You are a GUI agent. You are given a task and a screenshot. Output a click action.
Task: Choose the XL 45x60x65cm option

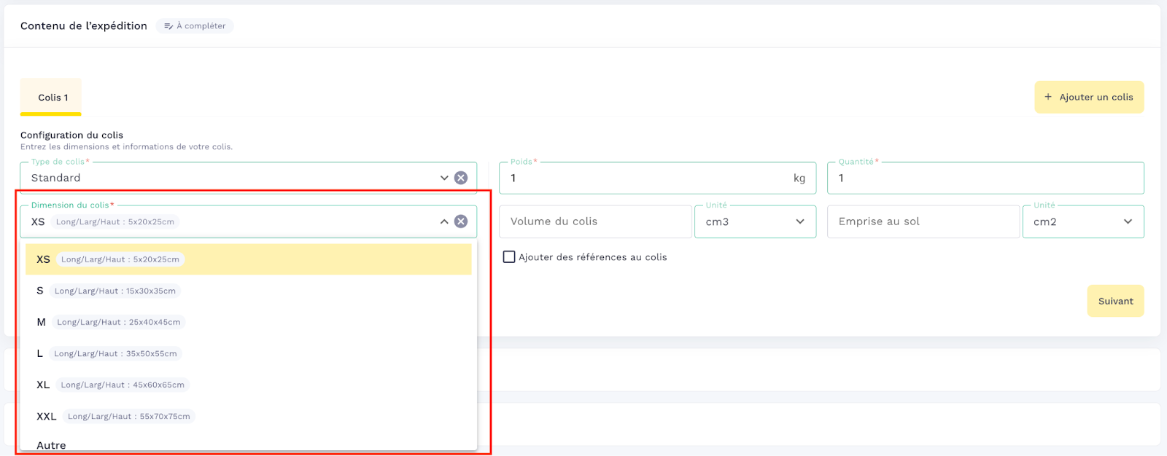pos(248,385)
